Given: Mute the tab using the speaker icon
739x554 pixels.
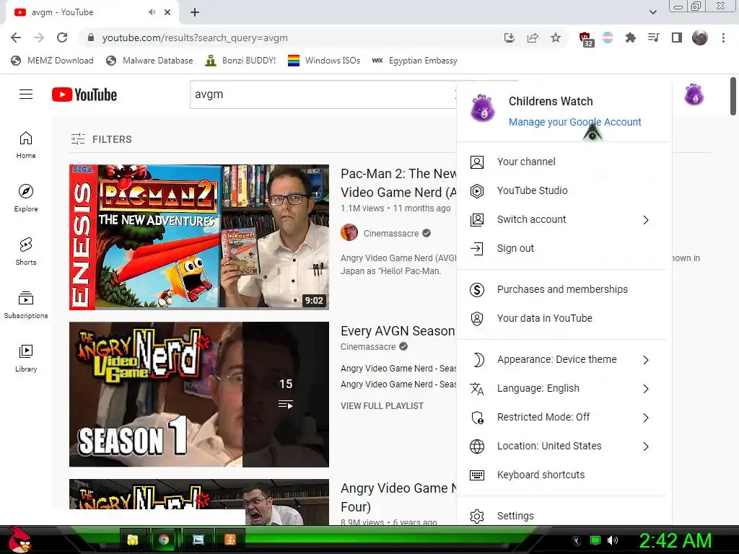Looking at the screenshot, I should pos(152,12).
